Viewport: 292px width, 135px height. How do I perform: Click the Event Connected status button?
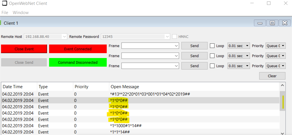[78, 49]
